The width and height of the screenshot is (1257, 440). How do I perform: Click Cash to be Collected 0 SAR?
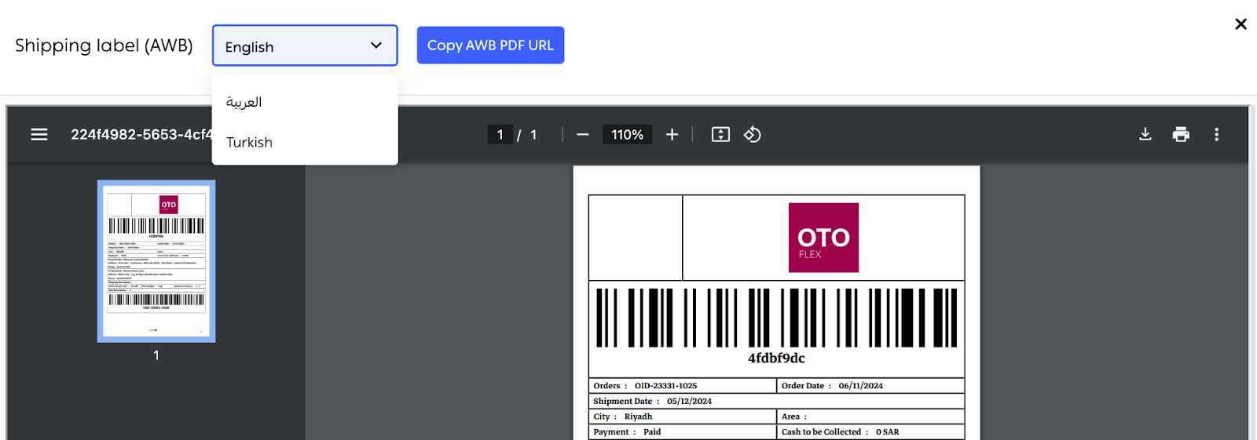coord(841,432)
